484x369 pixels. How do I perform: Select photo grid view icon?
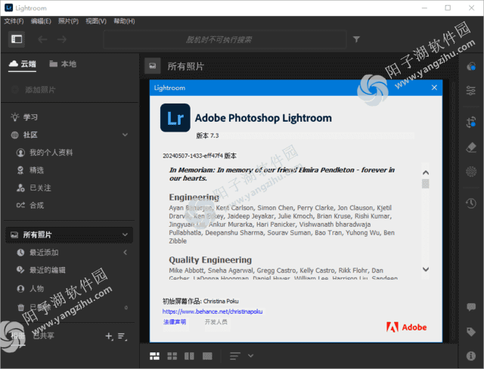pos(154,356)
